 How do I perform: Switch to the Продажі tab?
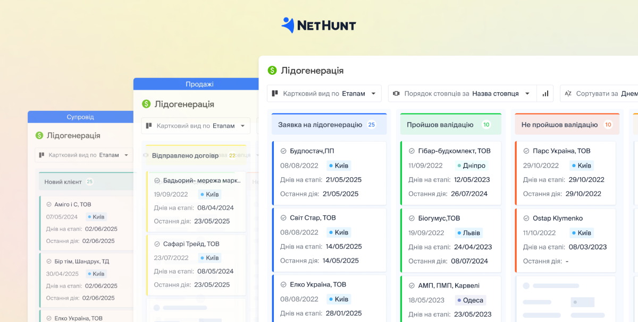click(199, 84)
